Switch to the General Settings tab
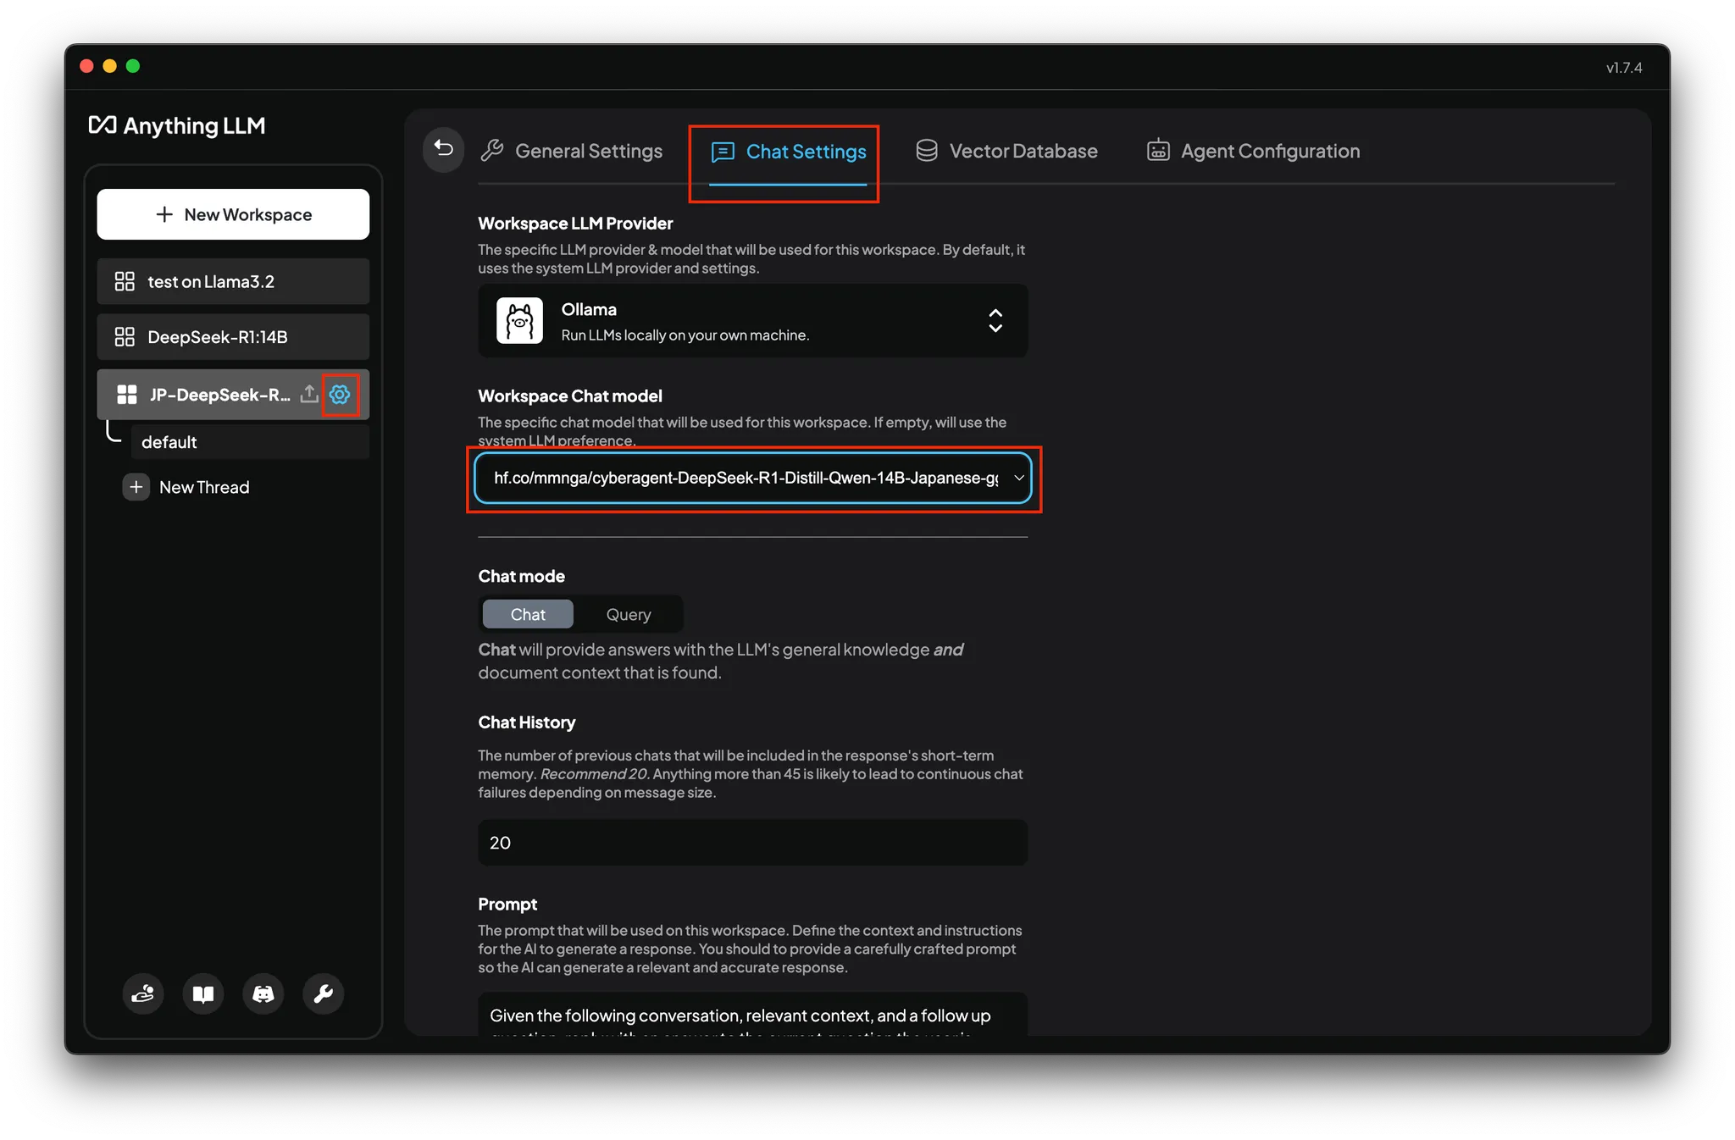 573,152
